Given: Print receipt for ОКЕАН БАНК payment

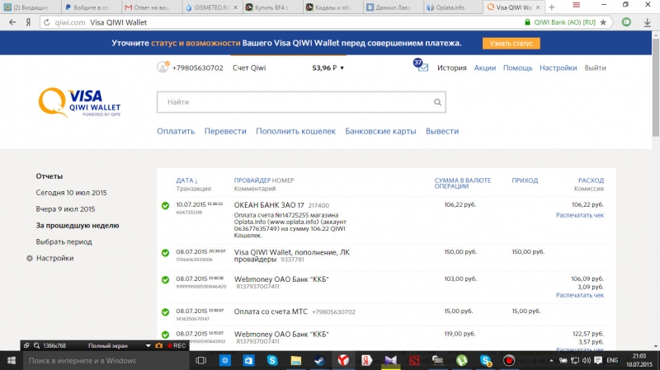Looking at the screenshot, I should click(x=580, y=215).
